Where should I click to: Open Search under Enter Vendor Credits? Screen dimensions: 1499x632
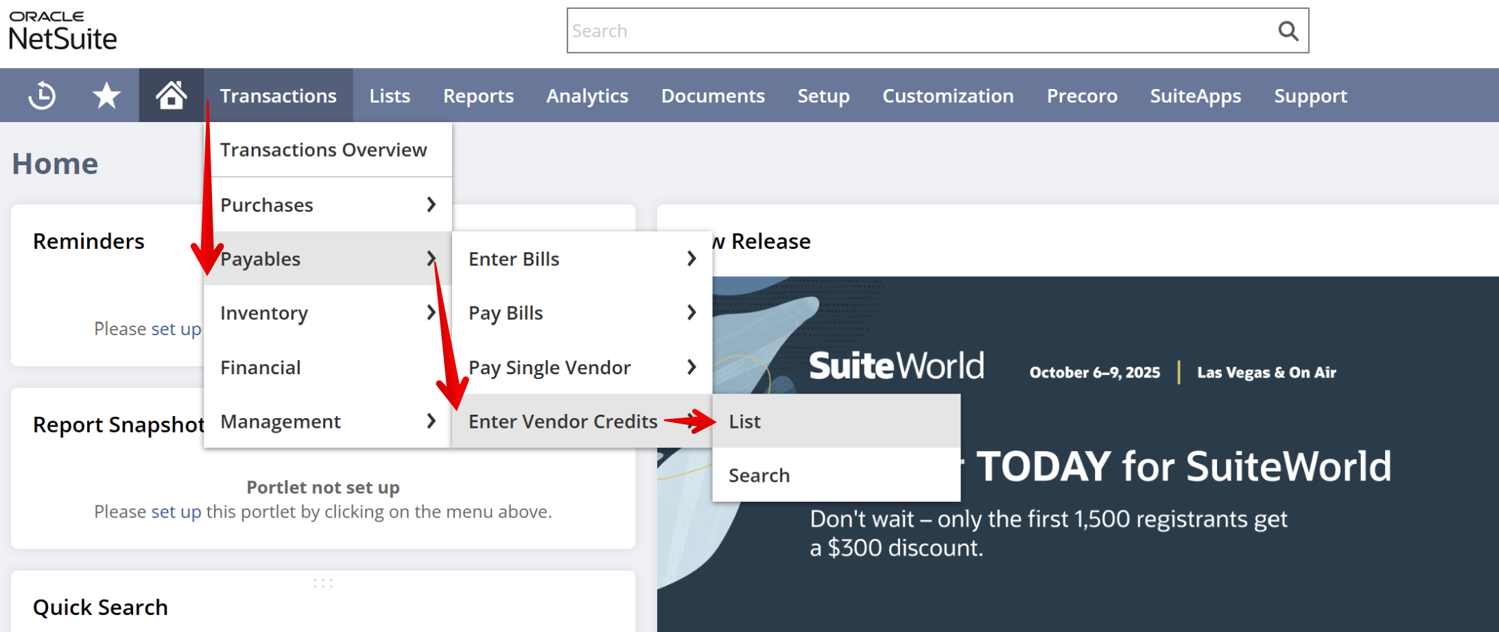(836, 475)
